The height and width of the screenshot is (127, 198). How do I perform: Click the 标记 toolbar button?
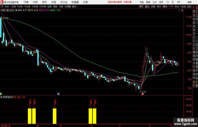[x=177, y=7]
